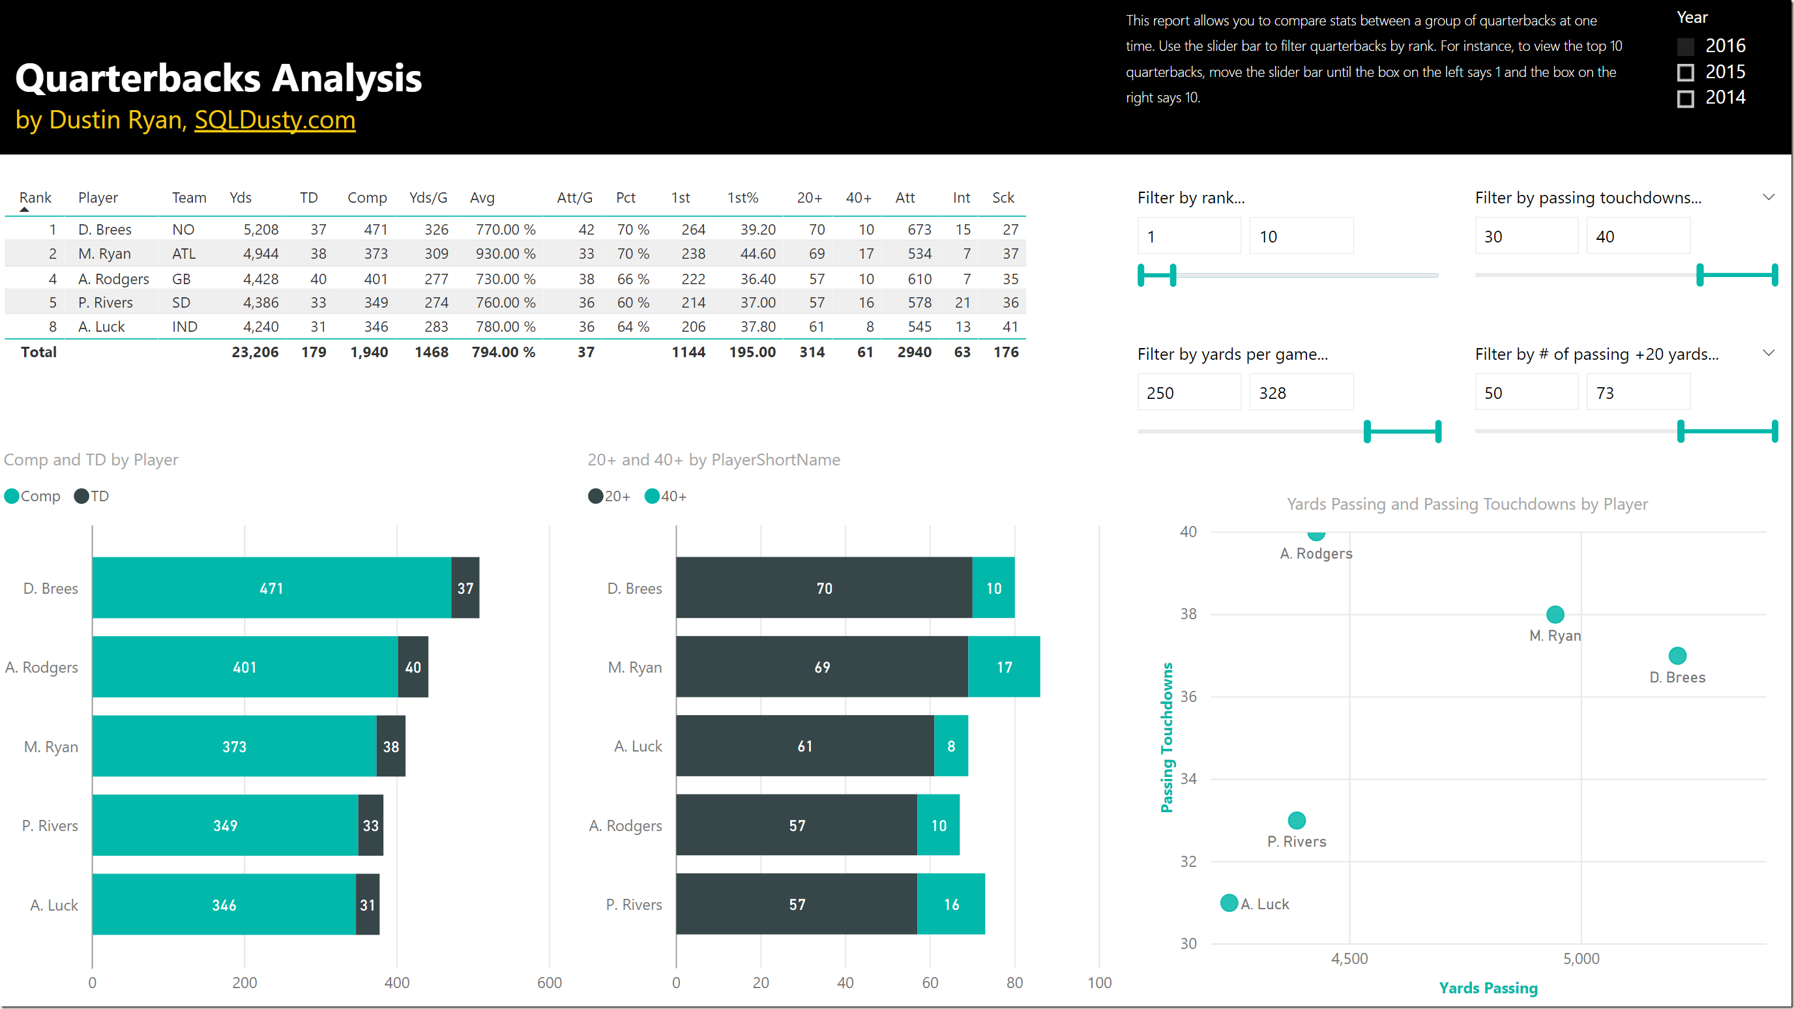
Task: Toggle the 2016 year checkbox
Action: (x=1684, y=47)
